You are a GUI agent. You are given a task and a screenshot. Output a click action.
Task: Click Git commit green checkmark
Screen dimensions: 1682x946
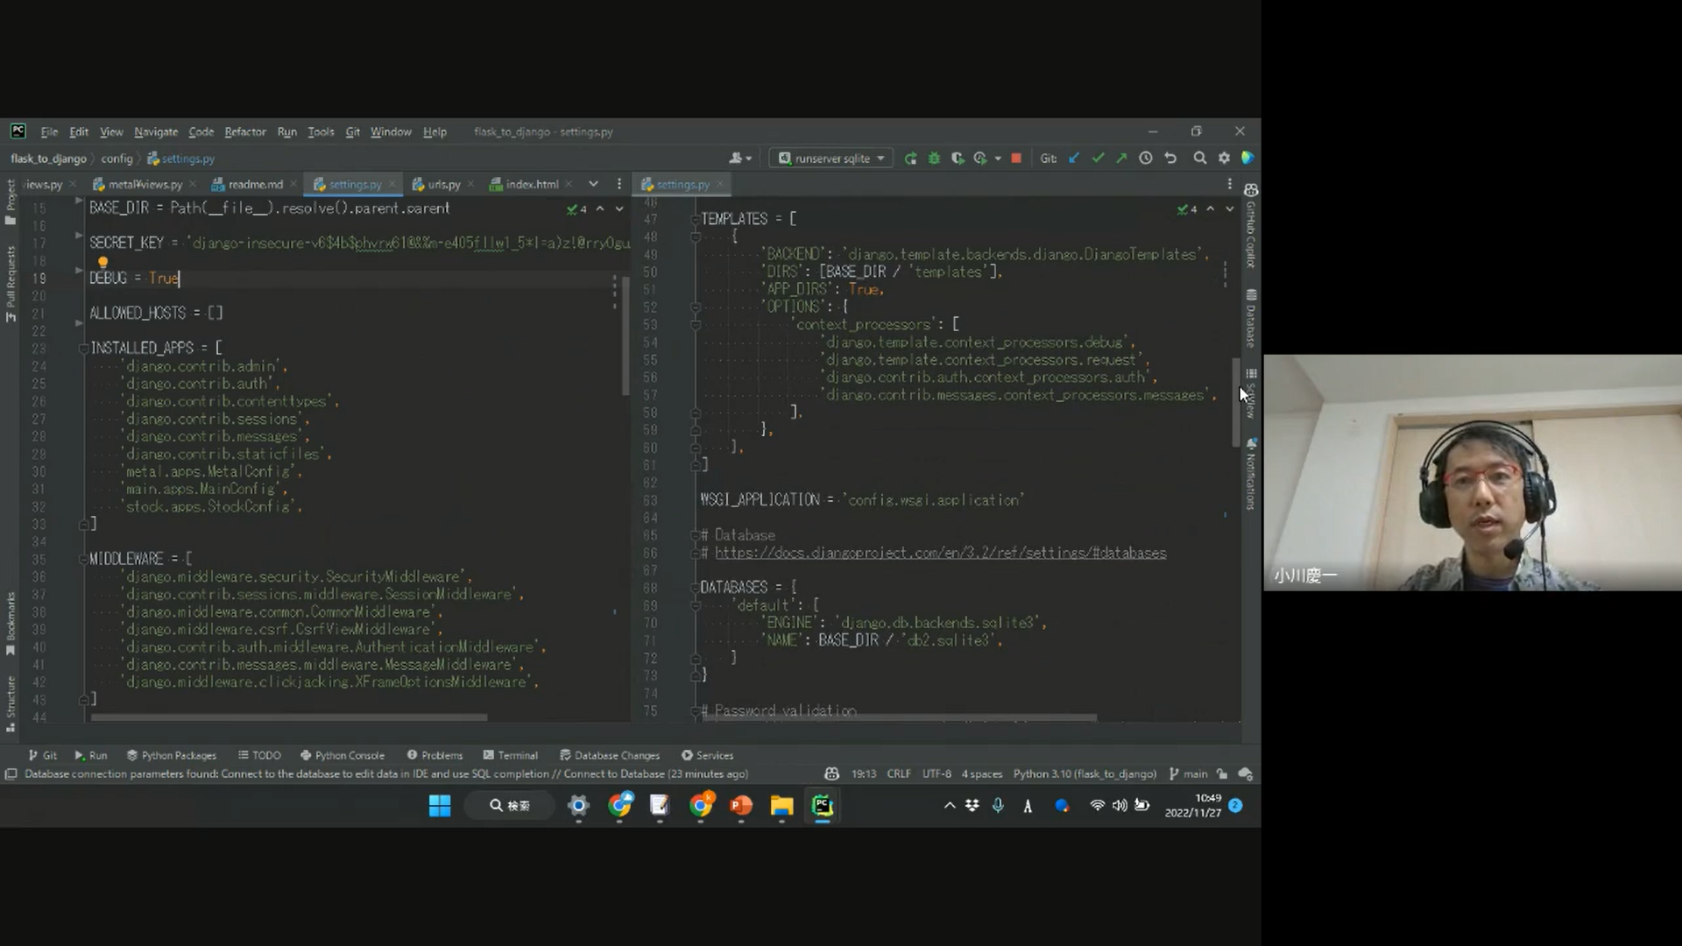click(x=1098, y=159)
